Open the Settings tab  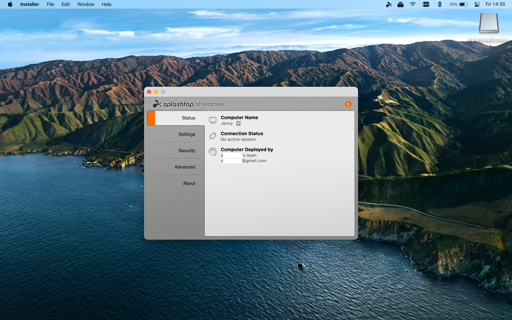click(x=174, y=134)
